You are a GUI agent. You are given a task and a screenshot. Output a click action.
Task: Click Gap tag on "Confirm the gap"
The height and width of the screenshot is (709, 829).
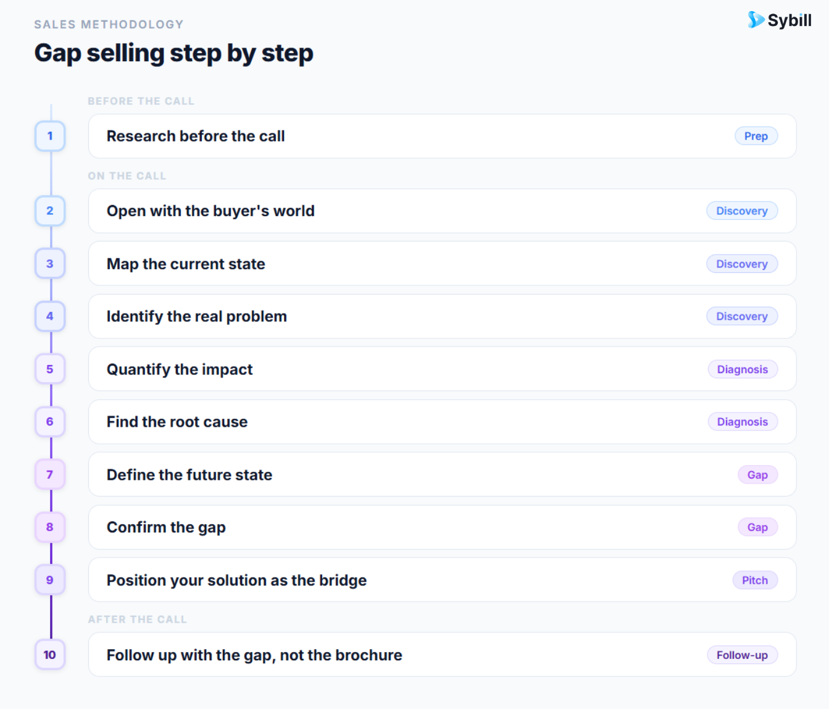click(x=757, y=527)
